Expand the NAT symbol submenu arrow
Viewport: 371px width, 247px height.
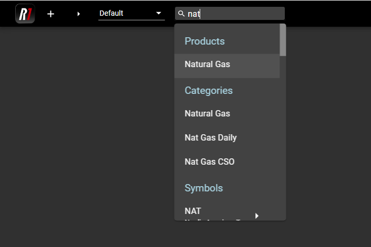257,216
